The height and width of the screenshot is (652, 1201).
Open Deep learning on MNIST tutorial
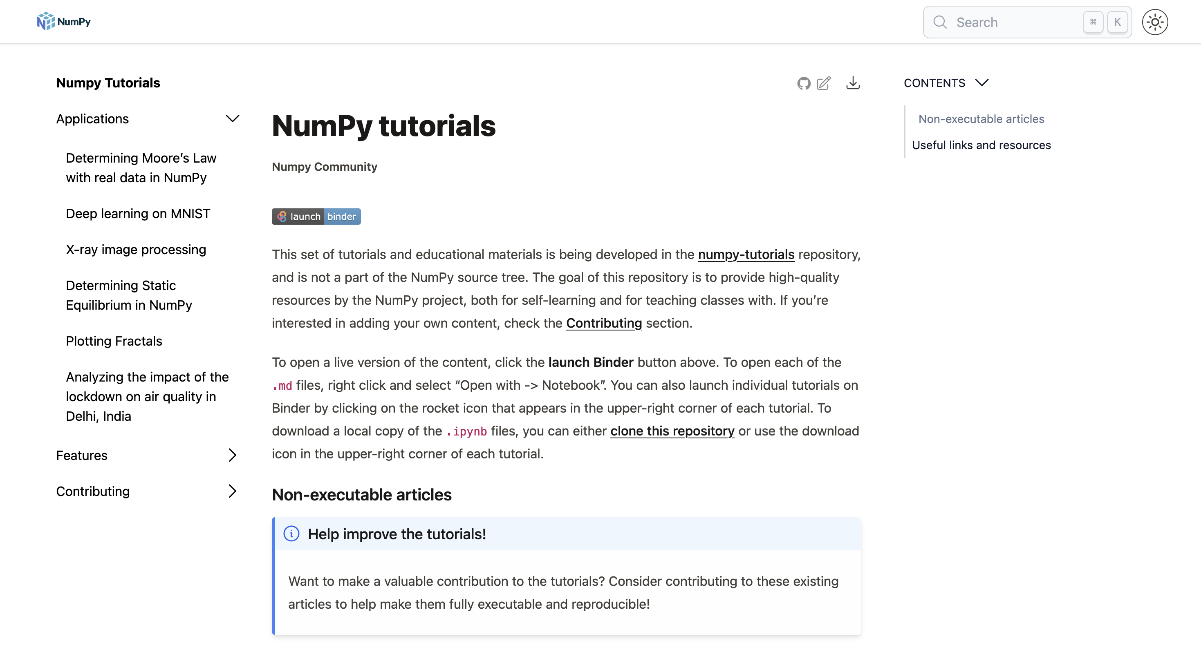pyautogui.click(x=138, y=213)
